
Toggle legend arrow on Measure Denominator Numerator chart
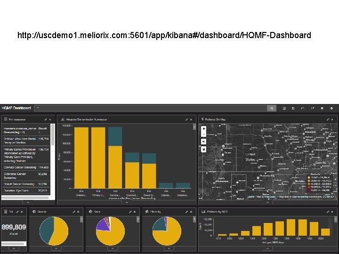click(x=194, y=127)
